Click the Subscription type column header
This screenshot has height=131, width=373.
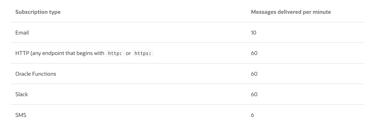click(38, 12)
